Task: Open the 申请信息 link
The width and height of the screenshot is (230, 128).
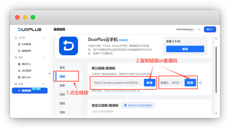Action: pos(123,40)
